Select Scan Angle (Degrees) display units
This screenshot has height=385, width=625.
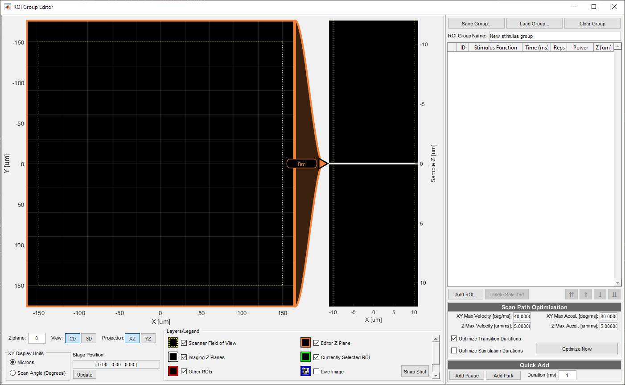[13, 373]
